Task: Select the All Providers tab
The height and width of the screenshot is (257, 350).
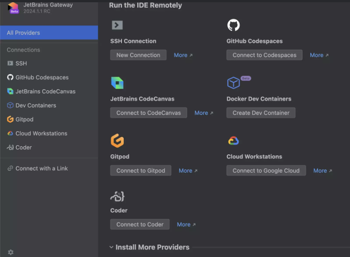Action: tap(49, 33)
